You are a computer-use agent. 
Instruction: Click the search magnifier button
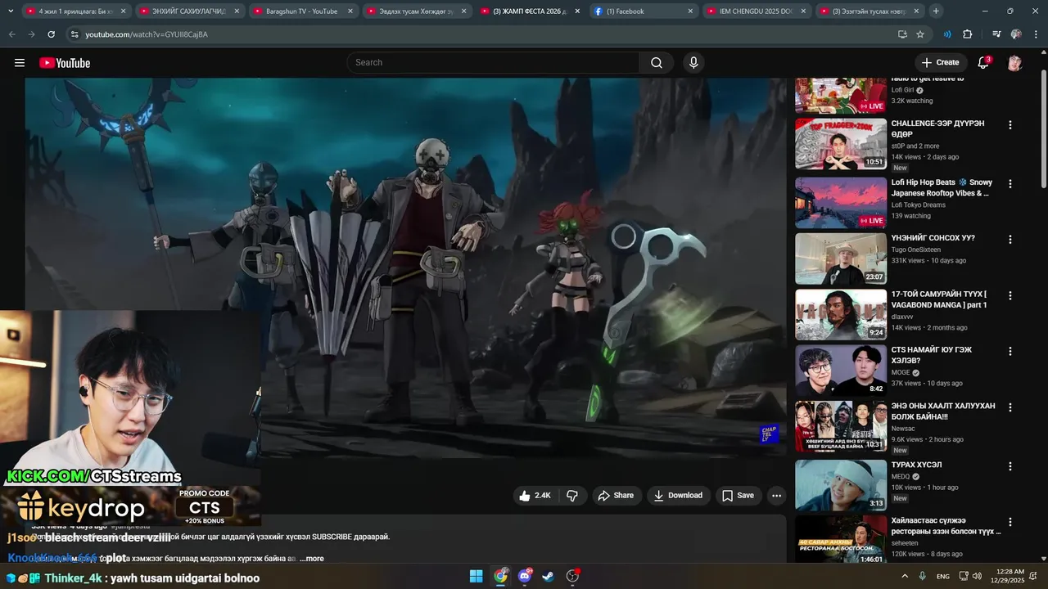click(x=657, y=63)
